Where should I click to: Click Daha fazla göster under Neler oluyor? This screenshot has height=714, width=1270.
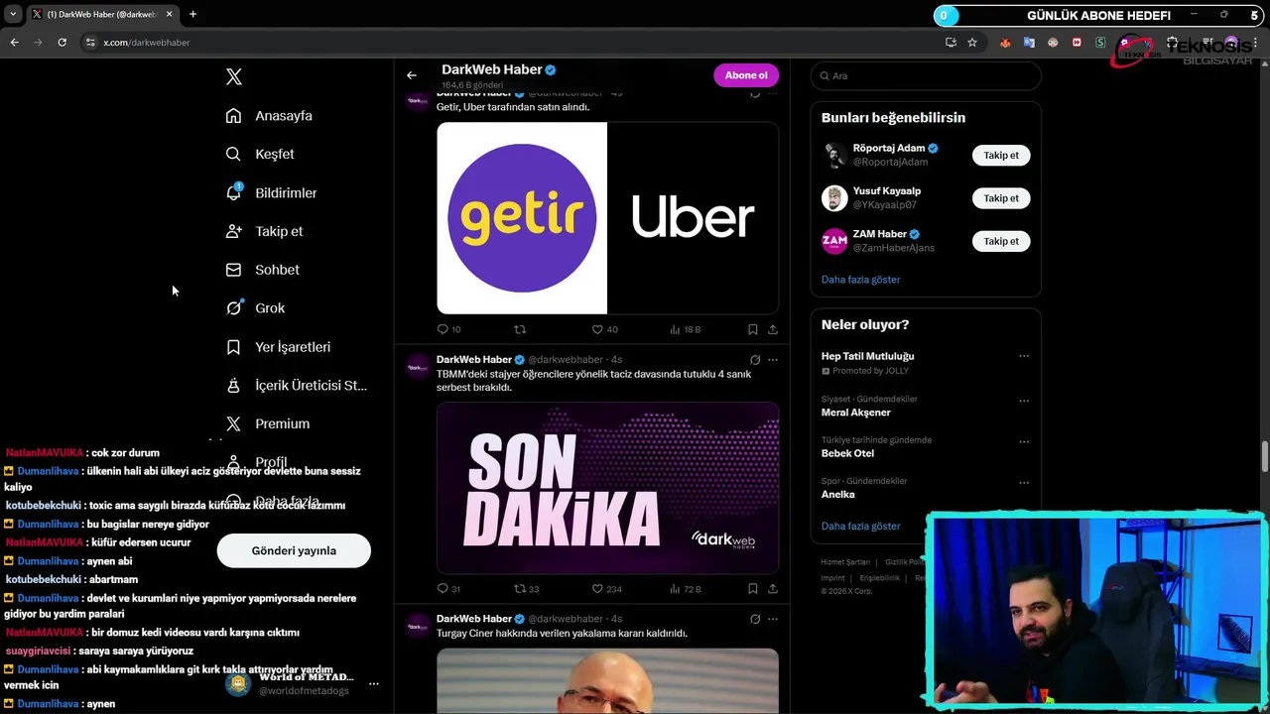861,527
